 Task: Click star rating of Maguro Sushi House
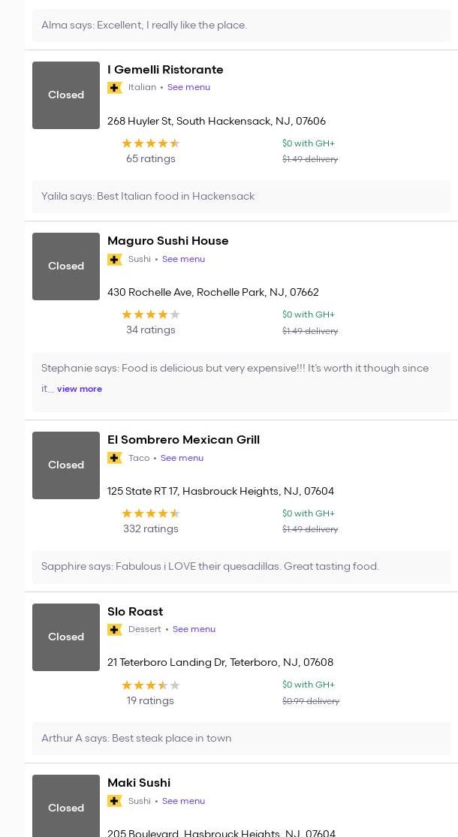pyautogui.click(x=151, y=315)
